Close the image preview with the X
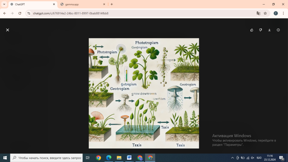 7,30
